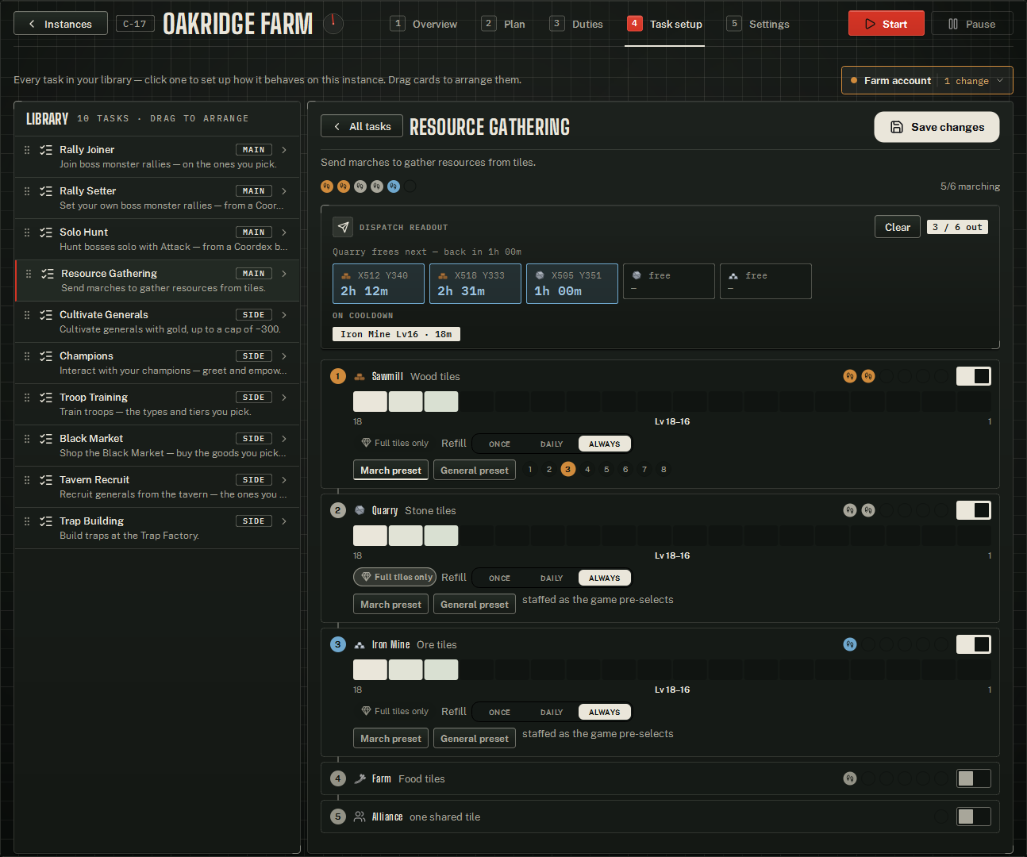Click the dispatch readout paper-plane icon
This screenshot has width=1027, height=857.
coord(343,227)
